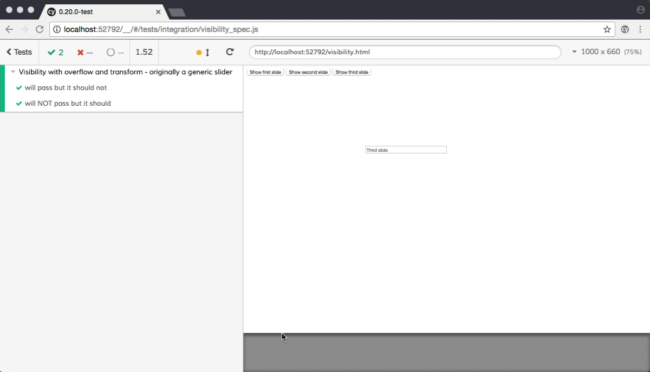Image resolution: width=650 pixels, height=372 pixels.
Task: Click checkmark beside 'will NOT pass but it should'
Action: (19, 104)
